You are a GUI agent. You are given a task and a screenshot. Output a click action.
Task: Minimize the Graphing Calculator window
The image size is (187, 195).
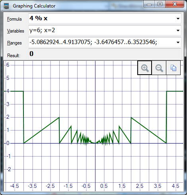point(149,4)
